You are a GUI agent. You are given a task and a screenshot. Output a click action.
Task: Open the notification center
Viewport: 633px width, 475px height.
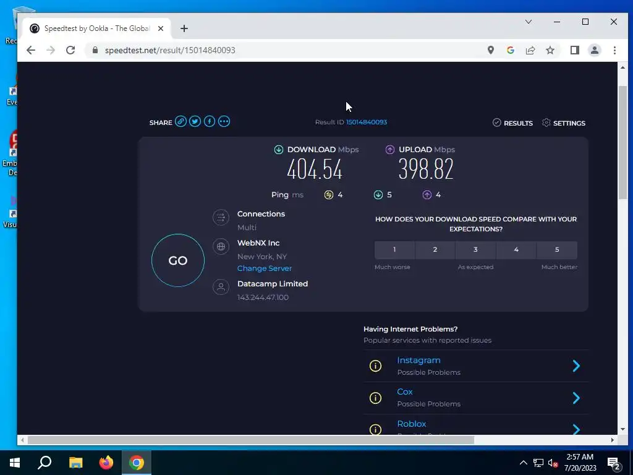[614, 463]
